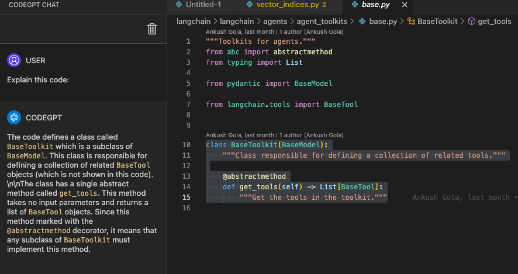Click the highlighted 'BaseModel' term in chat
The height and width of the screenshot is (274, 518).
(x=26, y=155)
